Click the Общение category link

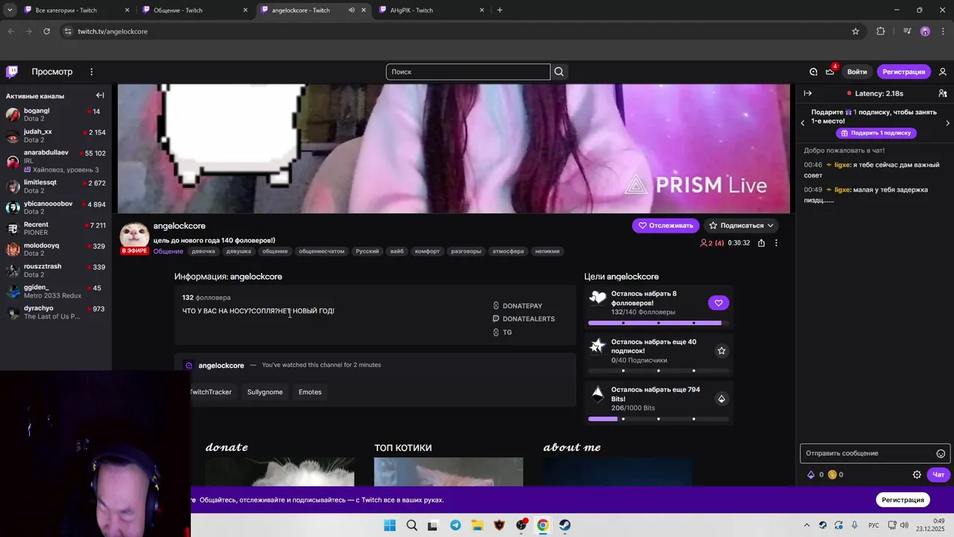pyautogui.click(x=168, y=251)
